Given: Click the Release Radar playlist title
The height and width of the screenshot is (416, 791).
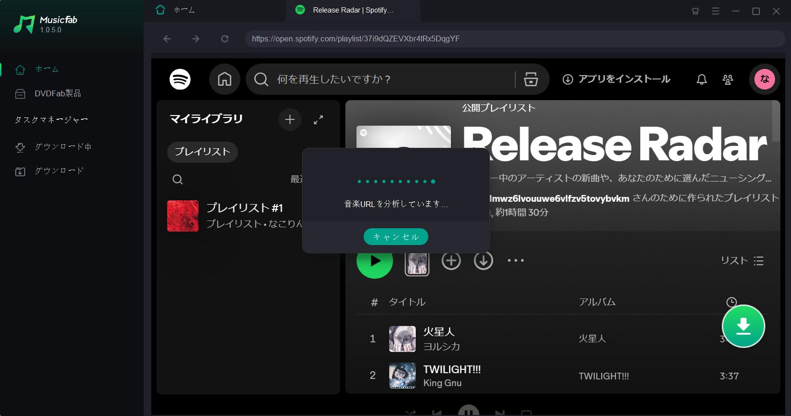Looking at the screenshot, I should [615, 144].
